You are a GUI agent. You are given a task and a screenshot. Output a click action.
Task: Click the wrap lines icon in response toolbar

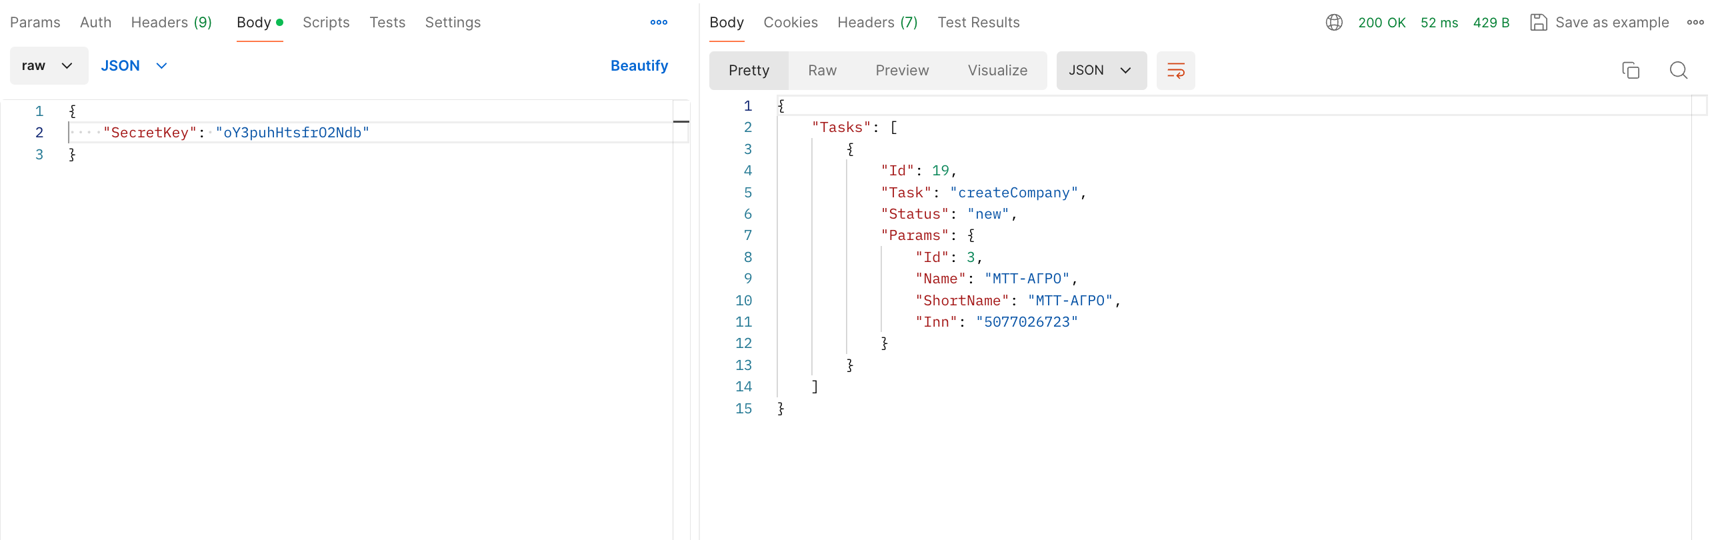(x=1175, y=71)
